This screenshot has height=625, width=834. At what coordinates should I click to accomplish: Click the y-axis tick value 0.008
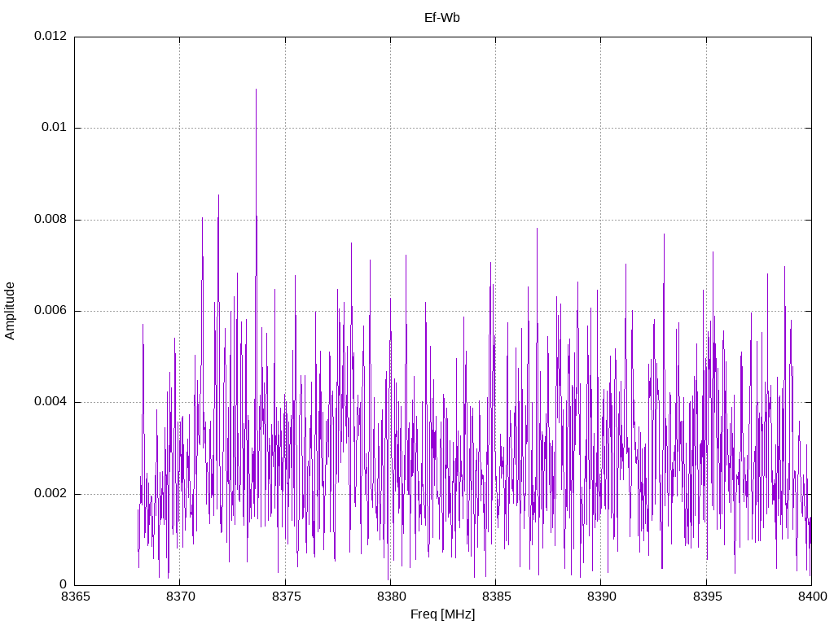click(50, 220)
